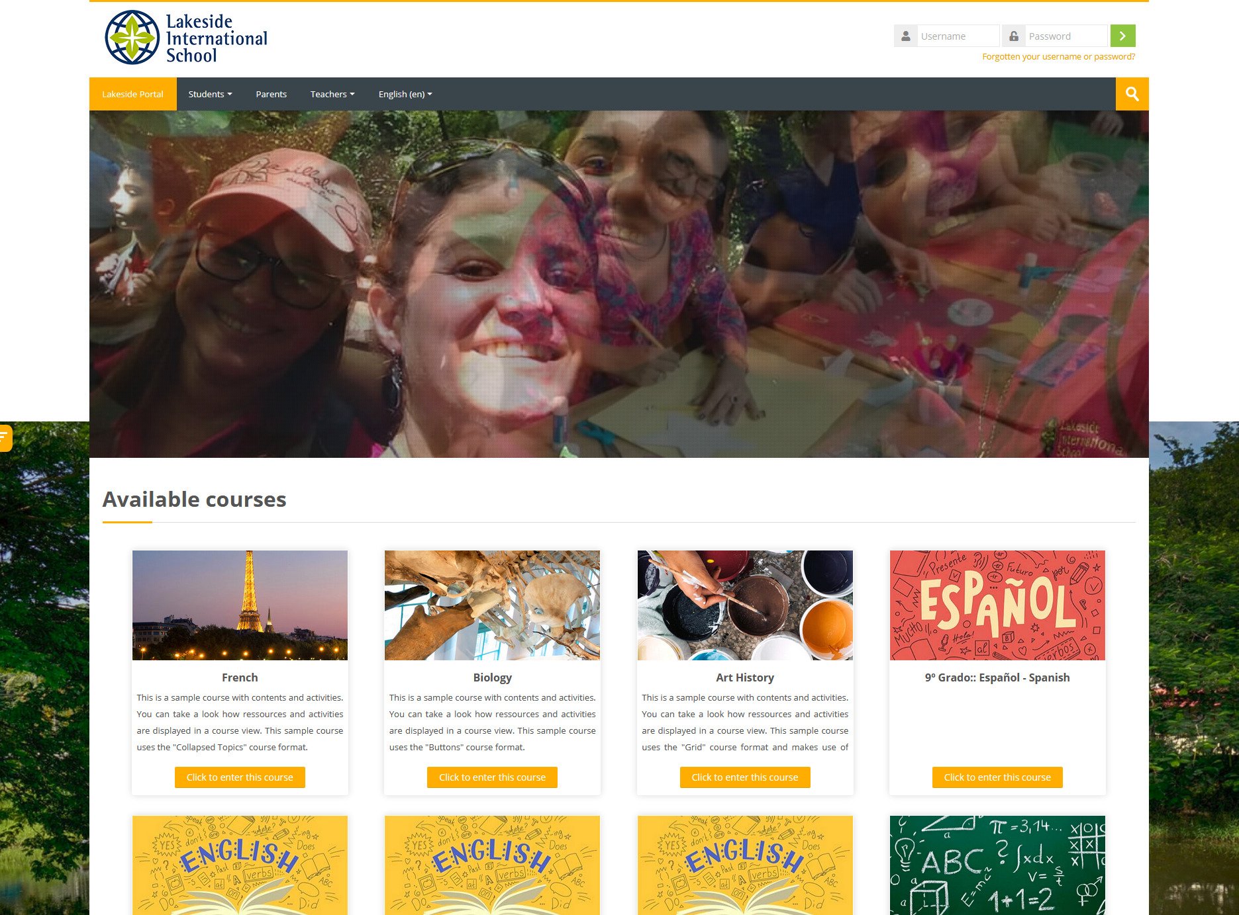
Task: Open the Parents menu item
Action: (x=271, y=93)
